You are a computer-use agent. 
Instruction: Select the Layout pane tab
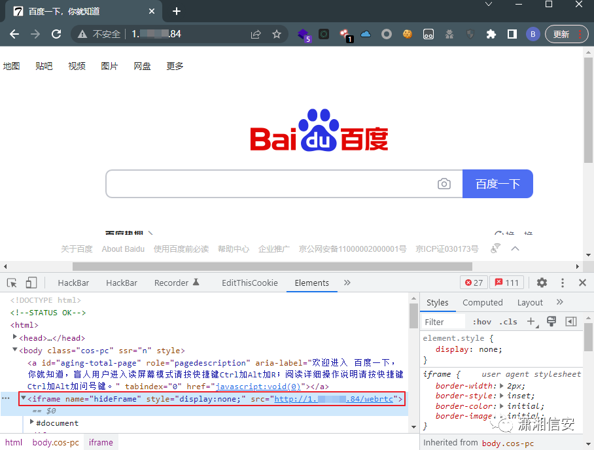tap(530, 303)
